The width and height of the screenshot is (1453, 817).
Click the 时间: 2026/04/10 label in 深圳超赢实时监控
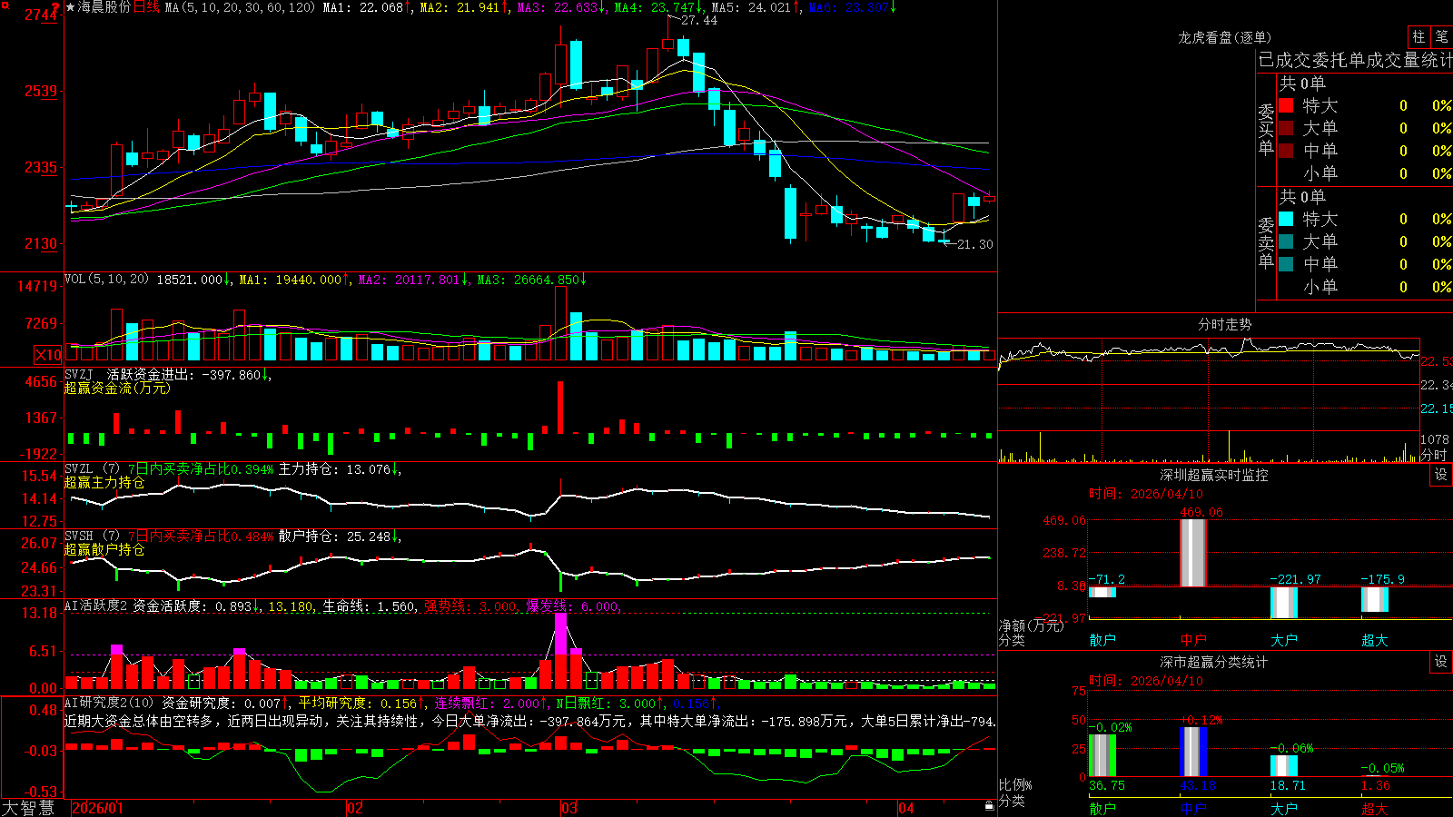point(1146,494)
